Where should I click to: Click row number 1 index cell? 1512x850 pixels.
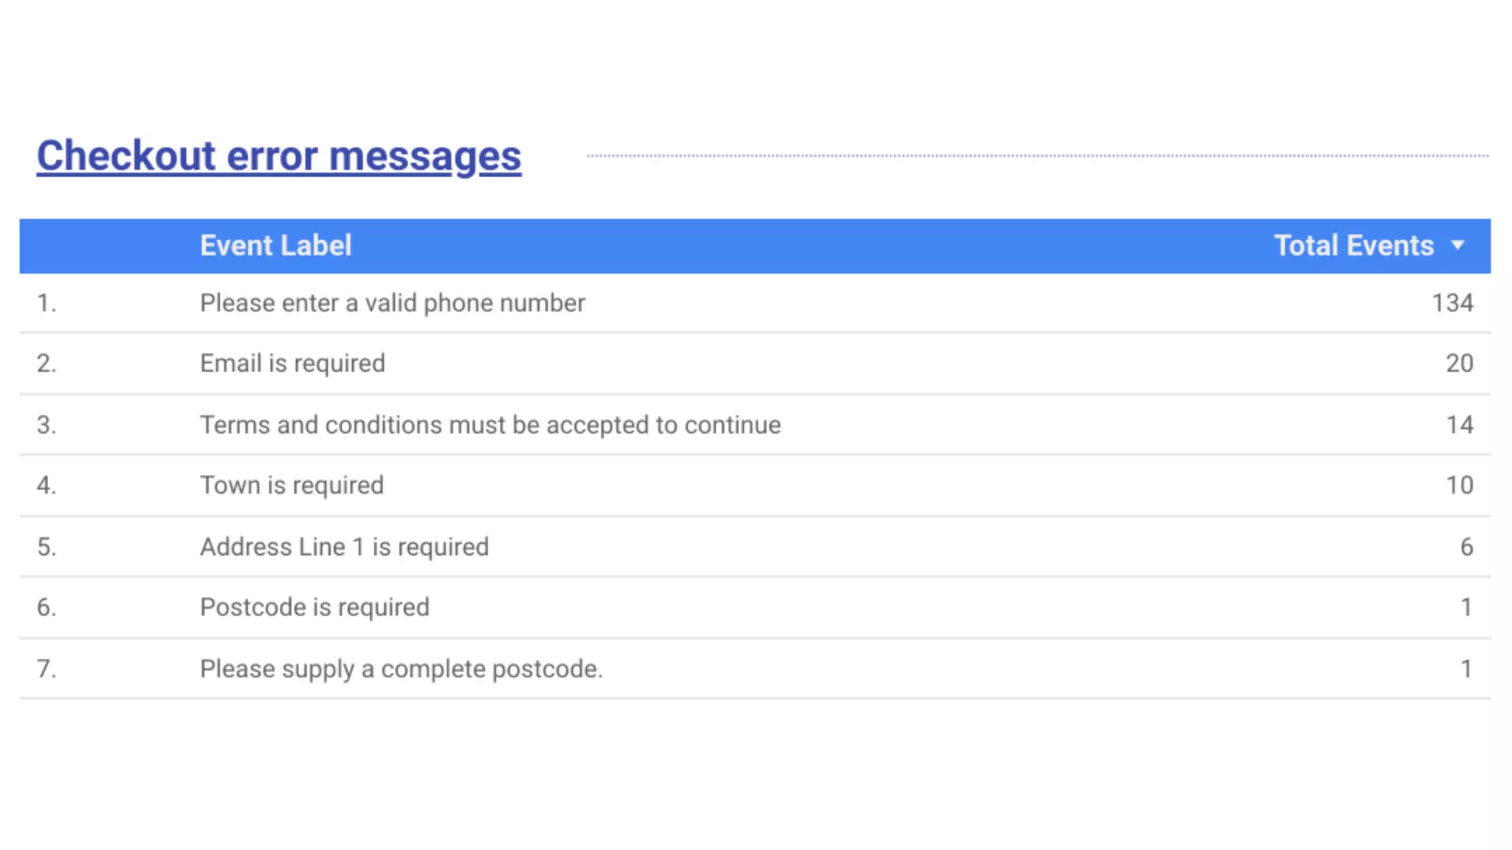pyautogui.click(x=47, y=303)
